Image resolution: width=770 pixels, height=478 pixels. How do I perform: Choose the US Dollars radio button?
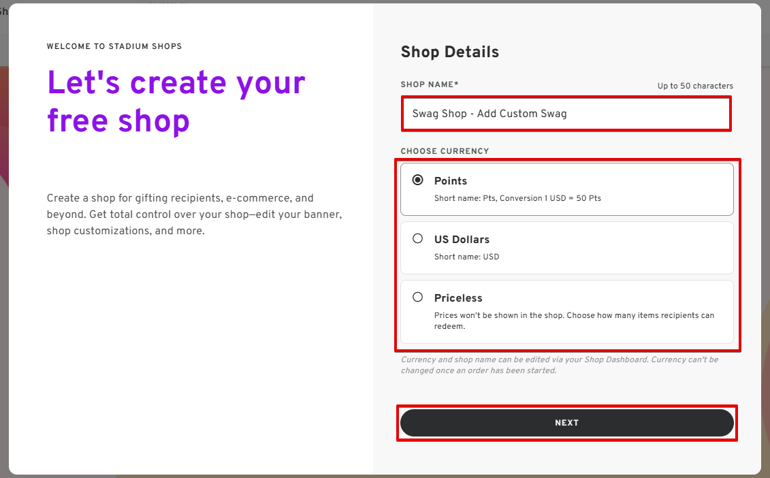(418, 239)
